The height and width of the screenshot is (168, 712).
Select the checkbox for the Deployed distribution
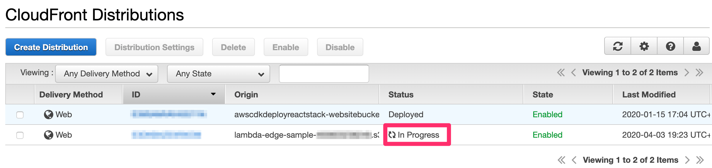coord(19,114)
